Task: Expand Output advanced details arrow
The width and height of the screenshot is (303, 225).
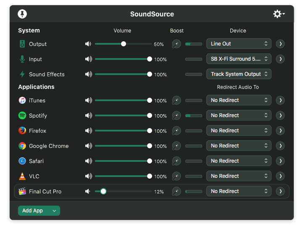Action: (x=280, y=44)
